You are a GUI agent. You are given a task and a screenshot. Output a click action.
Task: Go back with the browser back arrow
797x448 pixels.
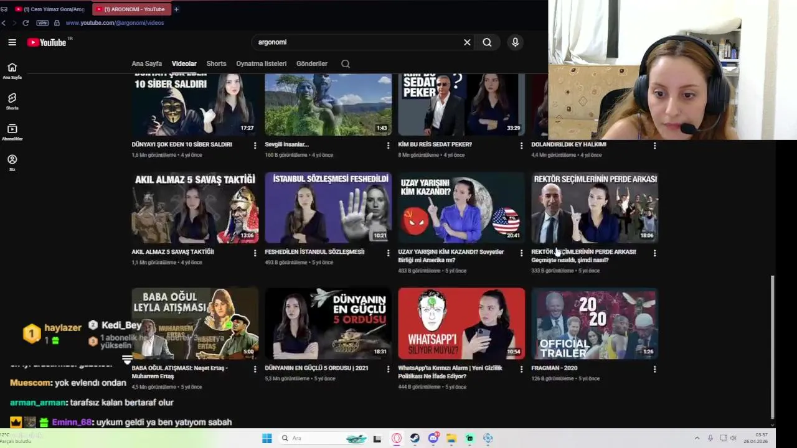point(4,23)
